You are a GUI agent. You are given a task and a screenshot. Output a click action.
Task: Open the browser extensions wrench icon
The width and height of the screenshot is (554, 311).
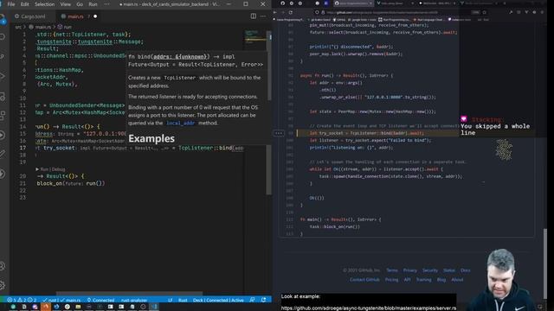pyautogui.click(x=511, y=12)
